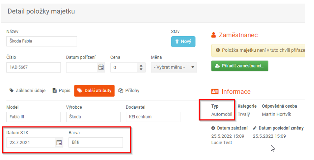
Task: Click the Informace section card icon
Action: [215, 92]
